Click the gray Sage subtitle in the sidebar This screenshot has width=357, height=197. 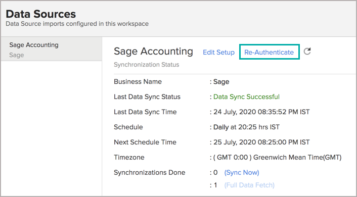pos(16,55)
